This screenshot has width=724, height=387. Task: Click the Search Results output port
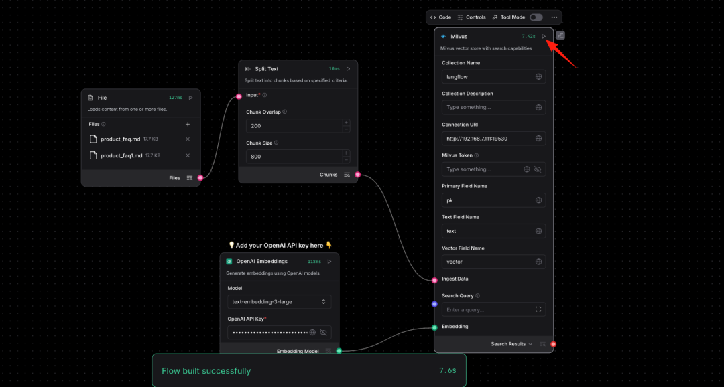coord(554,344)
